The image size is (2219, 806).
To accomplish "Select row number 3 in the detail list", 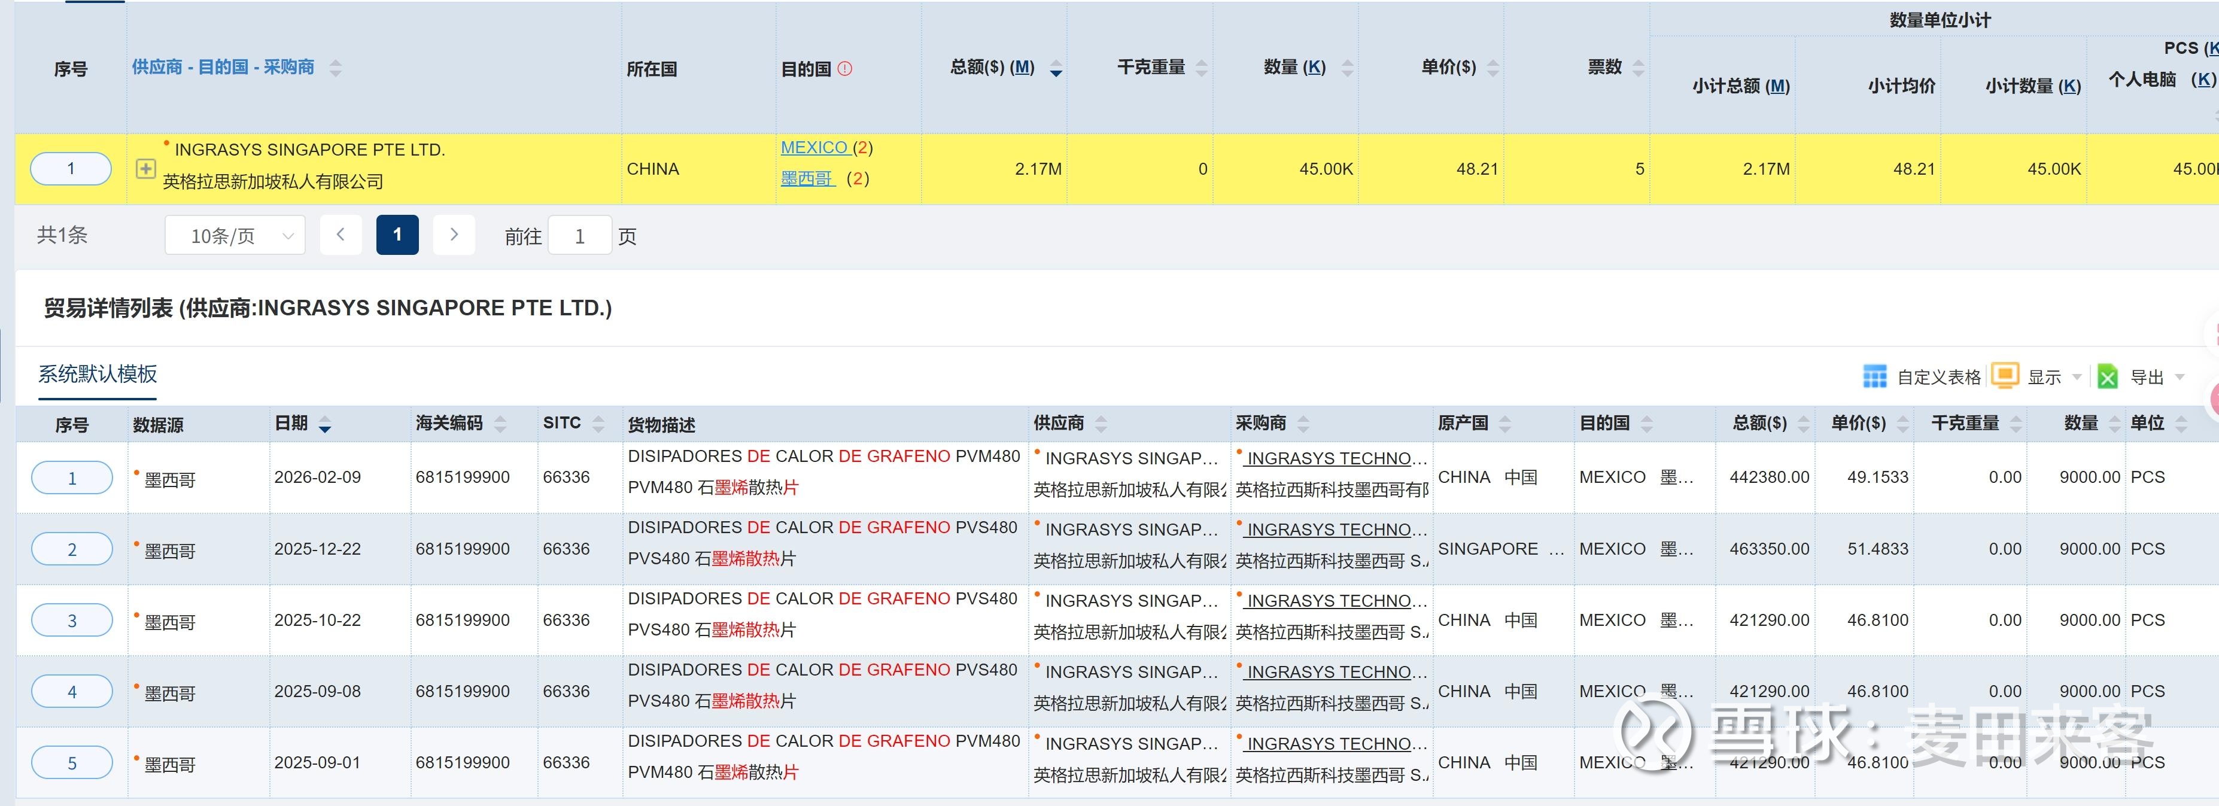I will [72, 621].
